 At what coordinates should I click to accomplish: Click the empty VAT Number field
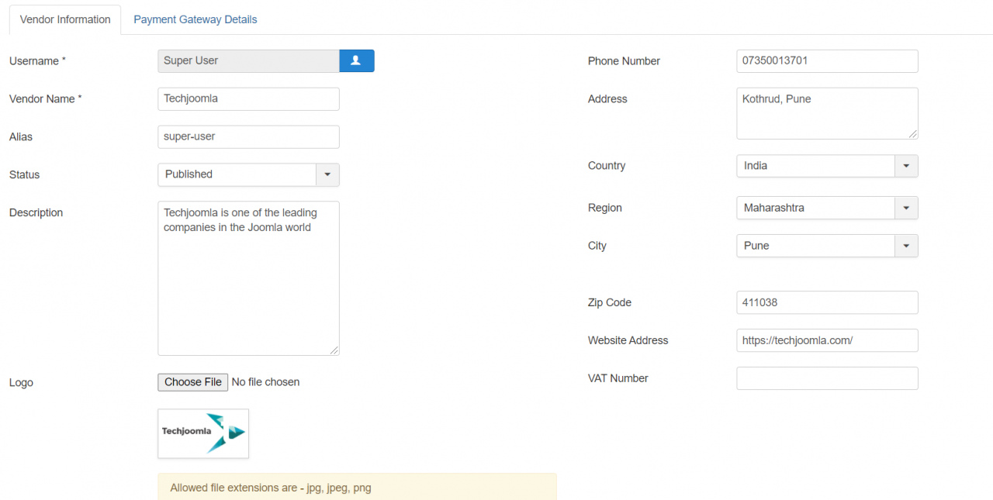827,378
